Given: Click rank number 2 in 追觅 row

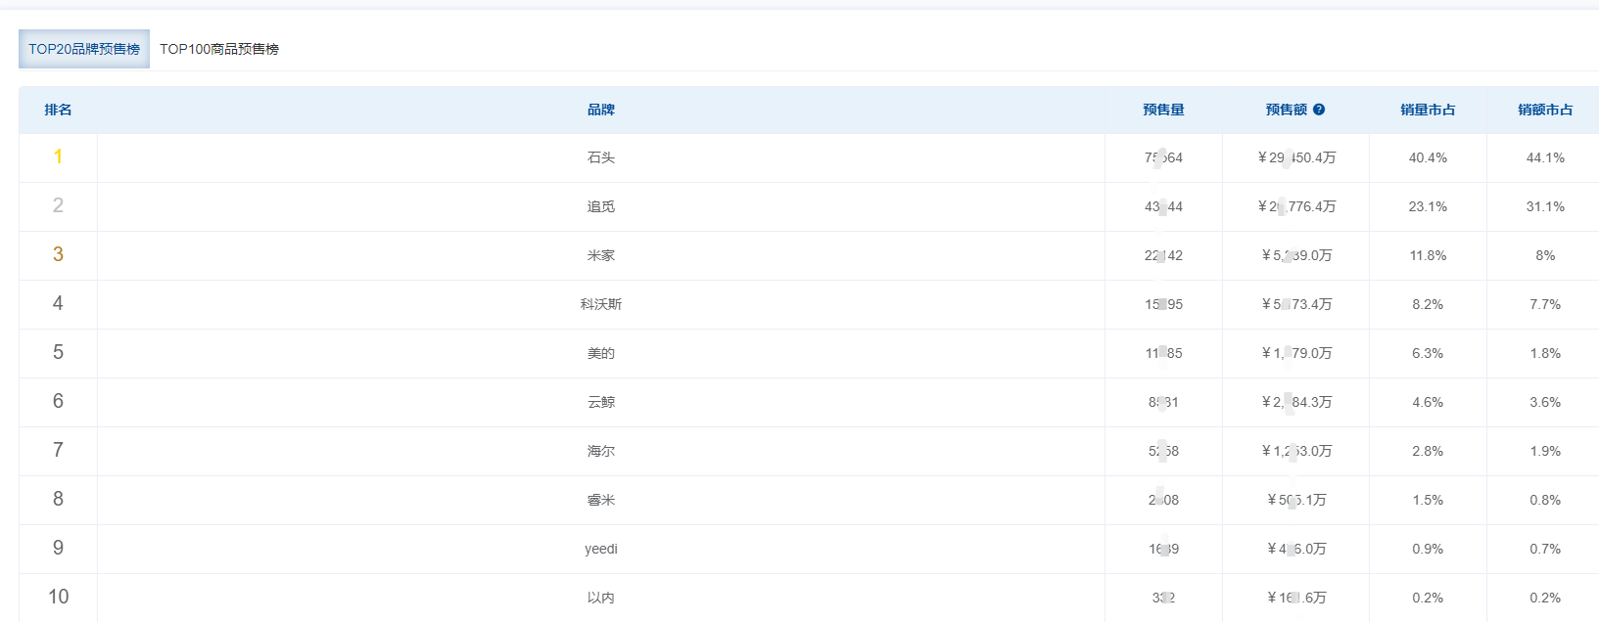Looking at the screenshot, I should point(58,205).
